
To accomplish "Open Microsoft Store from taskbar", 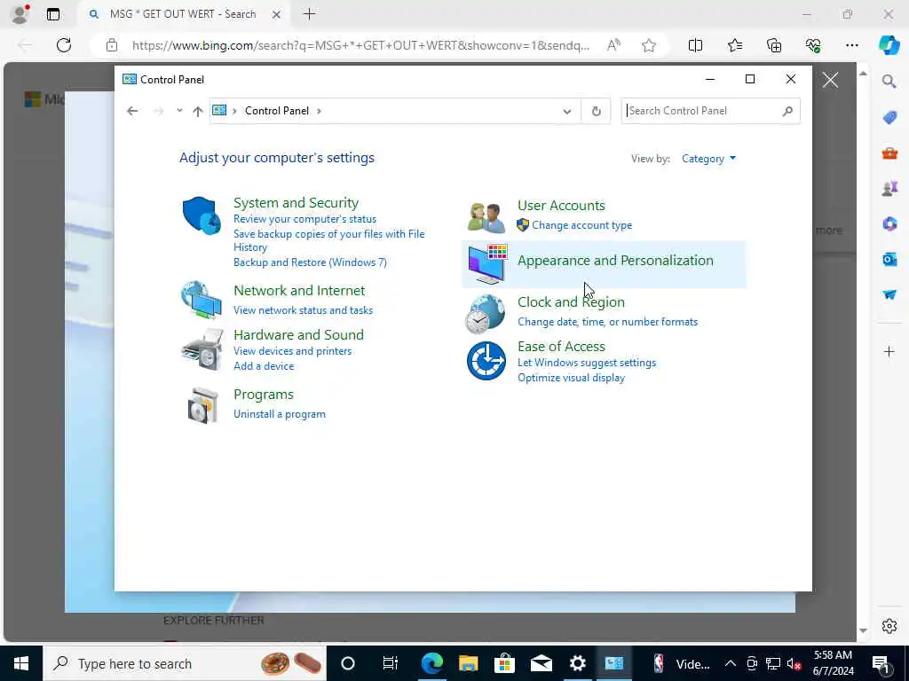I will [x=504, y=663].
